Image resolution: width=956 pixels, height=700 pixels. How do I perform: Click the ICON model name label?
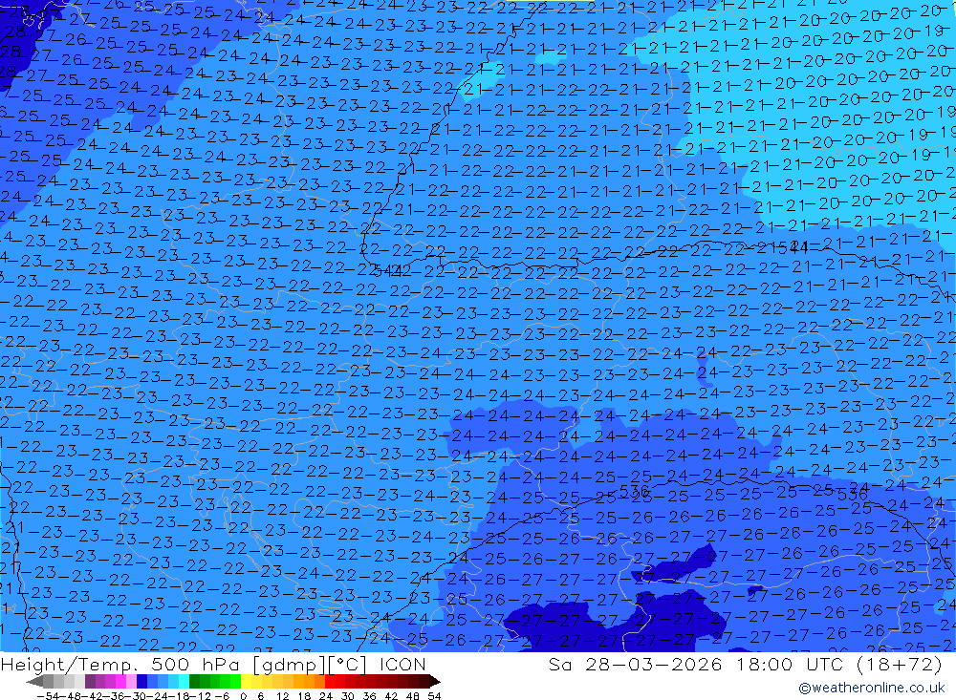coord(402,664)
